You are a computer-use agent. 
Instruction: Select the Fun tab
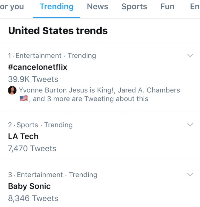(x=167, y=7)
